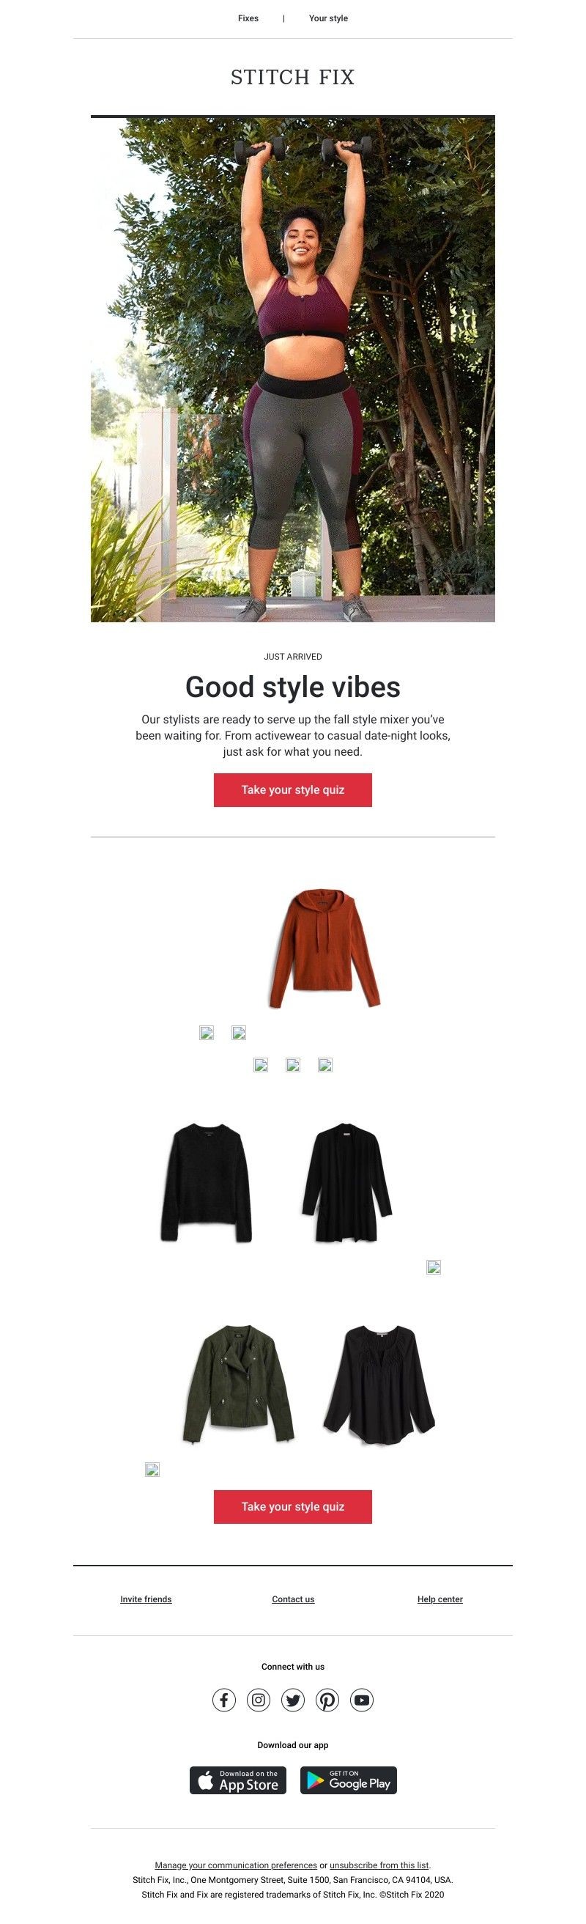Image resolution: width=586 pixels, height=1924 pixels.
Task: Go to the Fixes menu item
Action: [x=248, y=18]
